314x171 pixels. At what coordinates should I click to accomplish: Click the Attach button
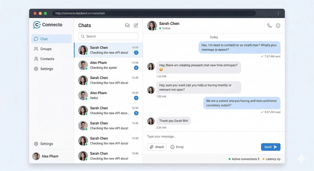coord(157,147)
